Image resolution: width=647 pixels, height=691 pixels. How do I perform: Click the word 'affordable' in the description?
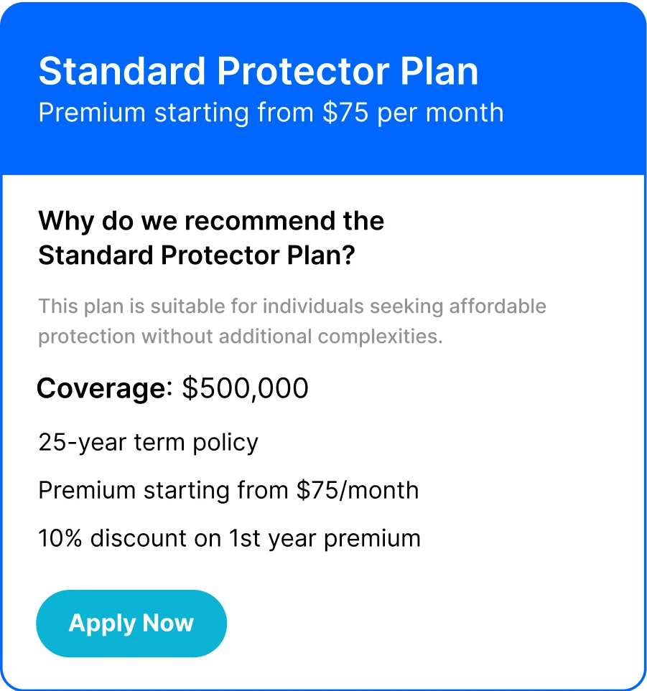point(498,306)
